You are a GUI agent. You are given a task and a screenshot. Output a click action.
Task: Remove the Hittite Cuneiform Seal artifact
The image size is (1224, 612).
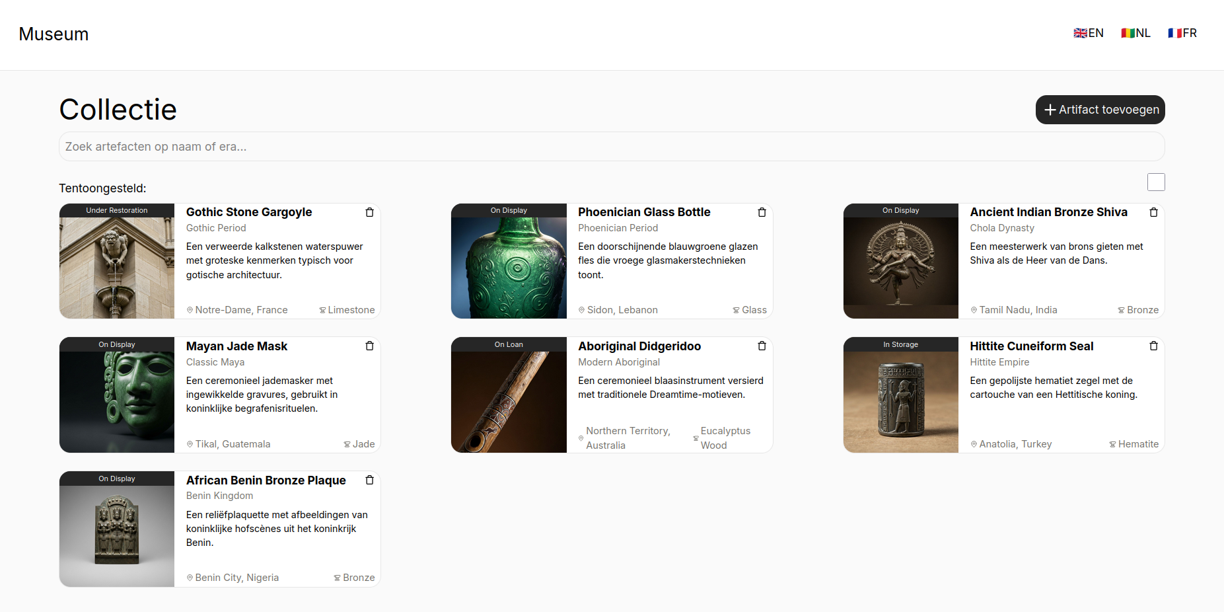click(1153, 346)
